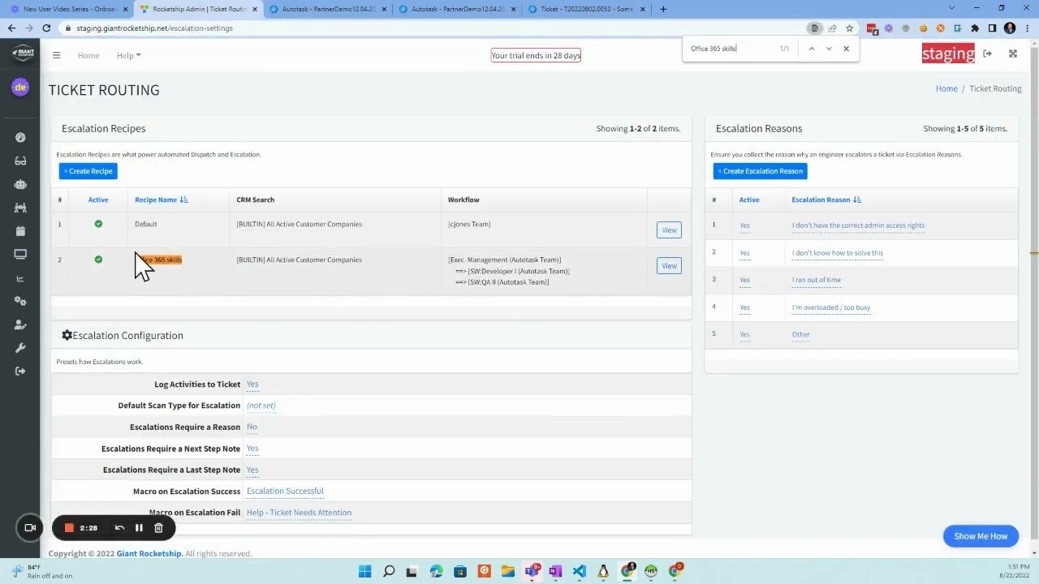Open the calendar icon in the sidebar
The width and height of the screenshot is (1039, 584).
(x=20, y=231)
